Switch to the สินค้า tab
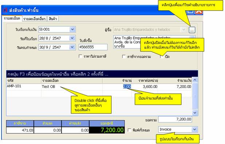 (x=53, y=19)
